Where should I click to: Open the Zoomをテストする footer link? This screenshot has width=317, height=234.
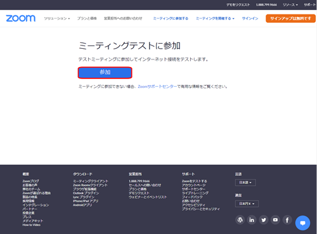tap(195, 181)
